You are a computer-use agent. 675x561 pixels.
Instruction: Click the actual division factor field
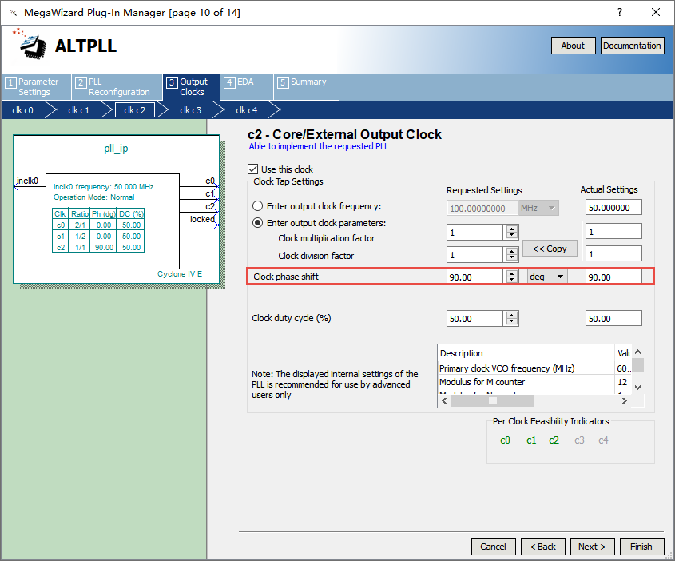pyautogui.click(x=613, y=253)
